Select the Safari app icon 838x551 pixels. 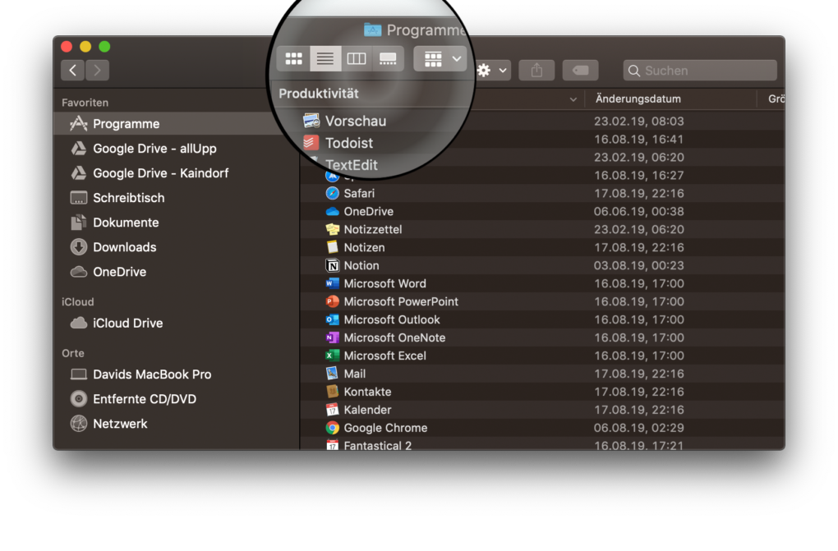[x=333, y=193]
